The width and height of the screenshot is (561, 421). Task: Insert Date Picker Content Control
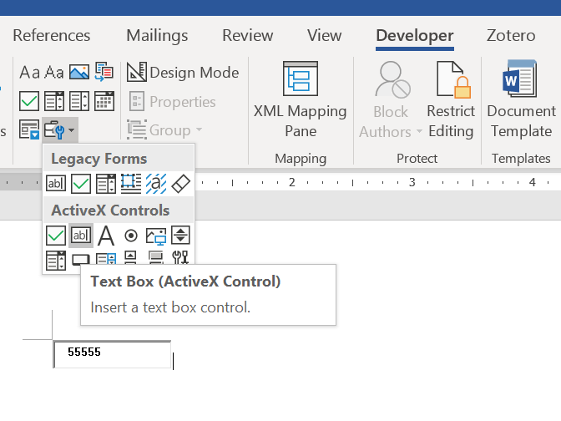tap(104, 101)
